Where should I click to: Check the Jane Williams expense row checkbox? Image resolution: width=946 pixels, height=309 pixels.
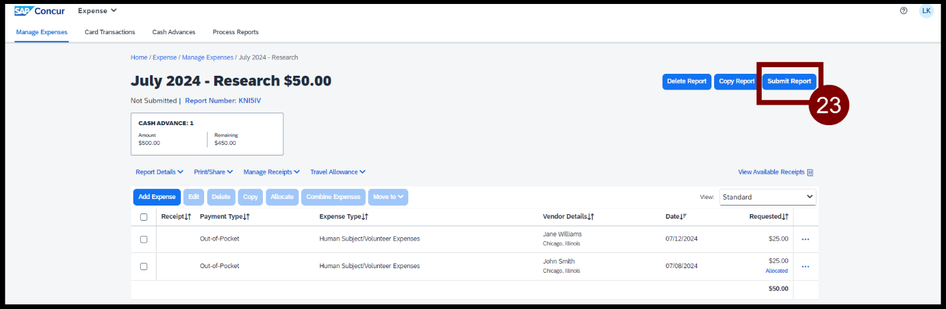[143, 239]
